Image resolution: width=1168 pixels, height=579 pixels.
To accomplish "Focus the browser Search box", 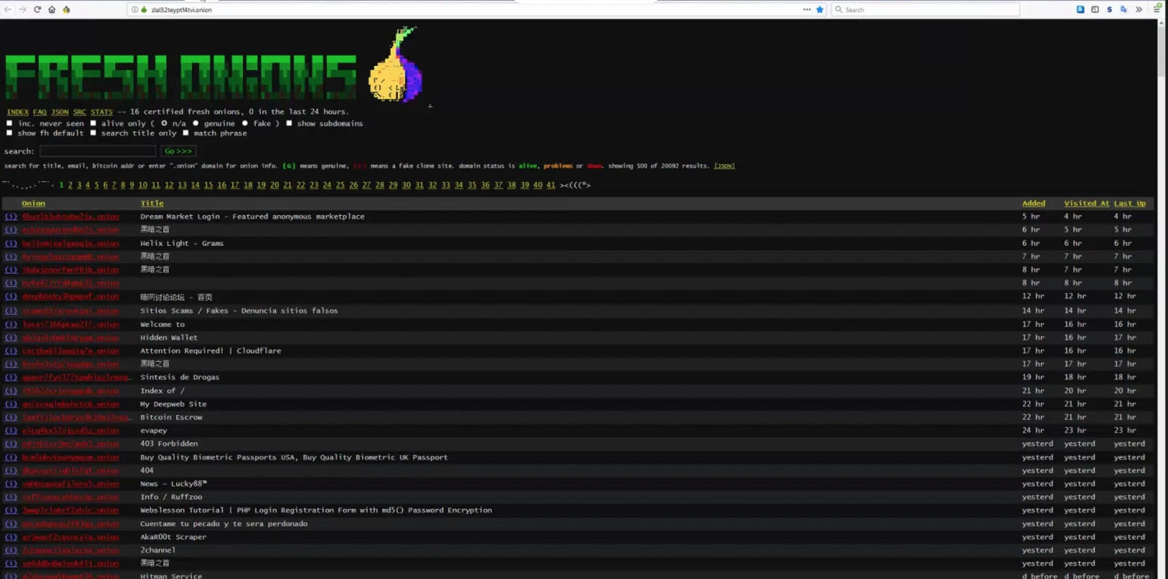I will [x=925, y=9].
